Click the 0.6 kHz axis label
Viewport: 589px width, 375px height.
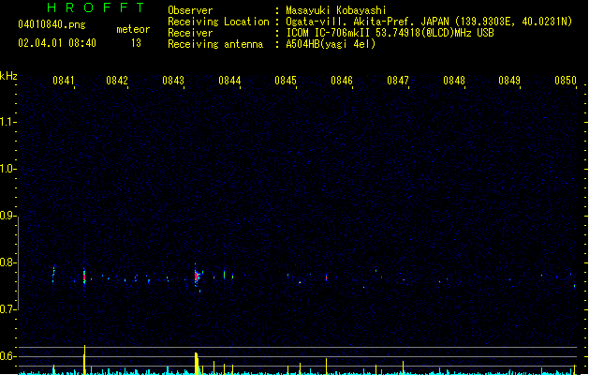point(7,356)
